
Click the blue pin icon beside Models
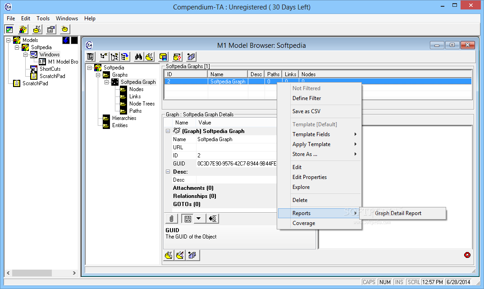[66, 40]
